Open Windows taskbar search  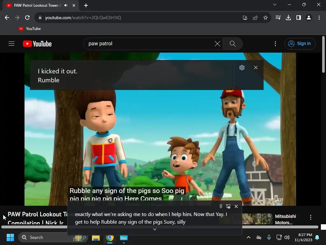53,237
